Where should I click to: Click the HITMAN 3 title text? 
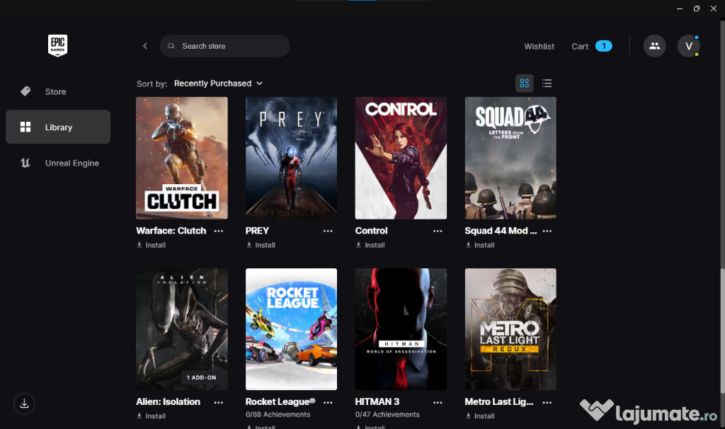coord(377,401)
